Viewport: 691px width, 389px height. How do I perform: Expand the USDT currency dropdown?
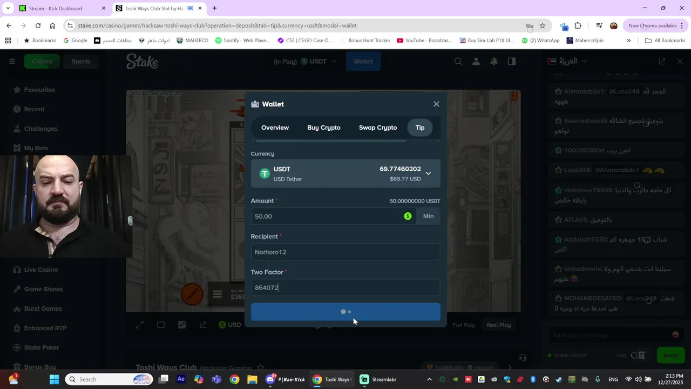point(345,173)
